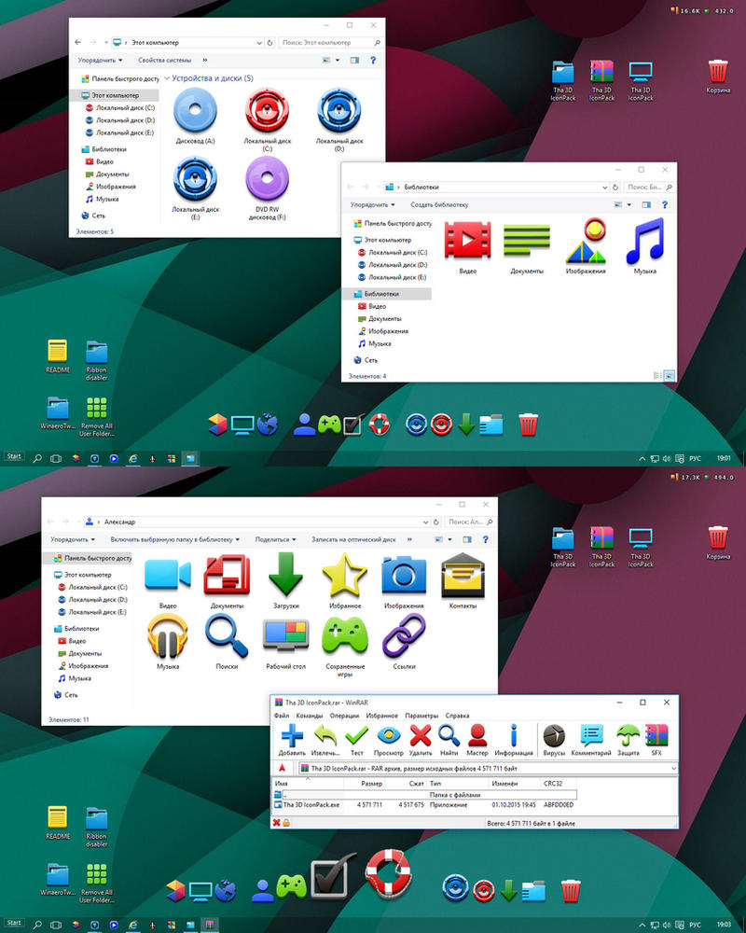Click the Извлечь (Extract) icon in WinRAR

click(x=325, y=737)
